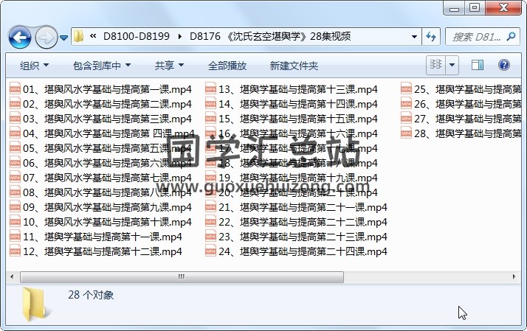
Task: Select MP4 icon of file 01 第一课
Action: coord(15,89)
